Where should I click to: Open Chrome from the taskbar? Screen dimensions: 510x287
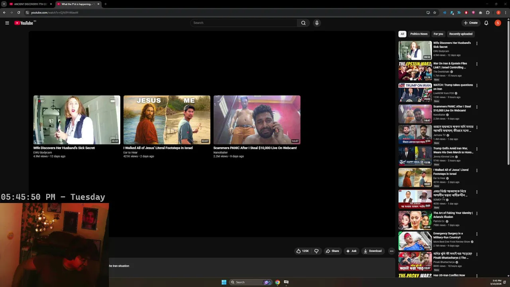277,282
